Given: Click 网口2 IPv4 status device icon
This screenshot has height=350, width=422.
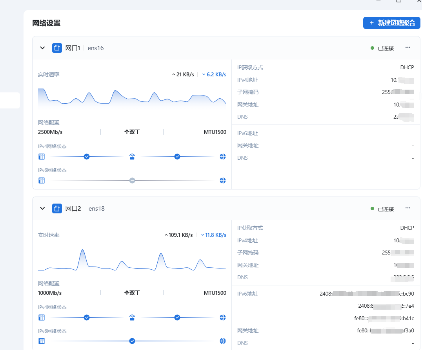Looking at the screenshot, I should pyautogui.click(x=42, y=318).
